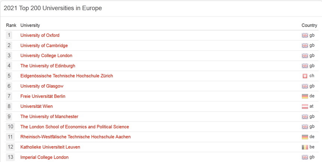Screen dimensions: 322x162
Task: Click the UK flag beside Imperial College London
Action: [305, 157]
